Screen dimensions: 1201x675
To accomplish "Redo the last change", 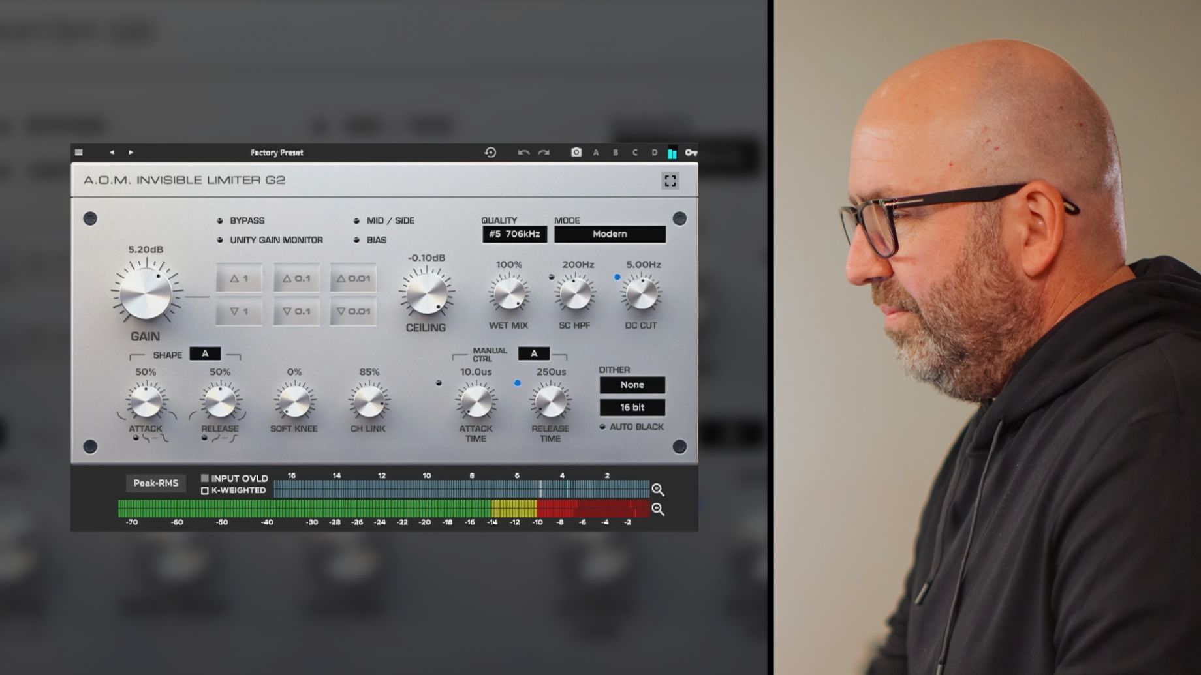I will [543, 153].
